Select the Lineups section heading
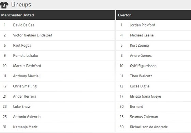 [21, 5]
